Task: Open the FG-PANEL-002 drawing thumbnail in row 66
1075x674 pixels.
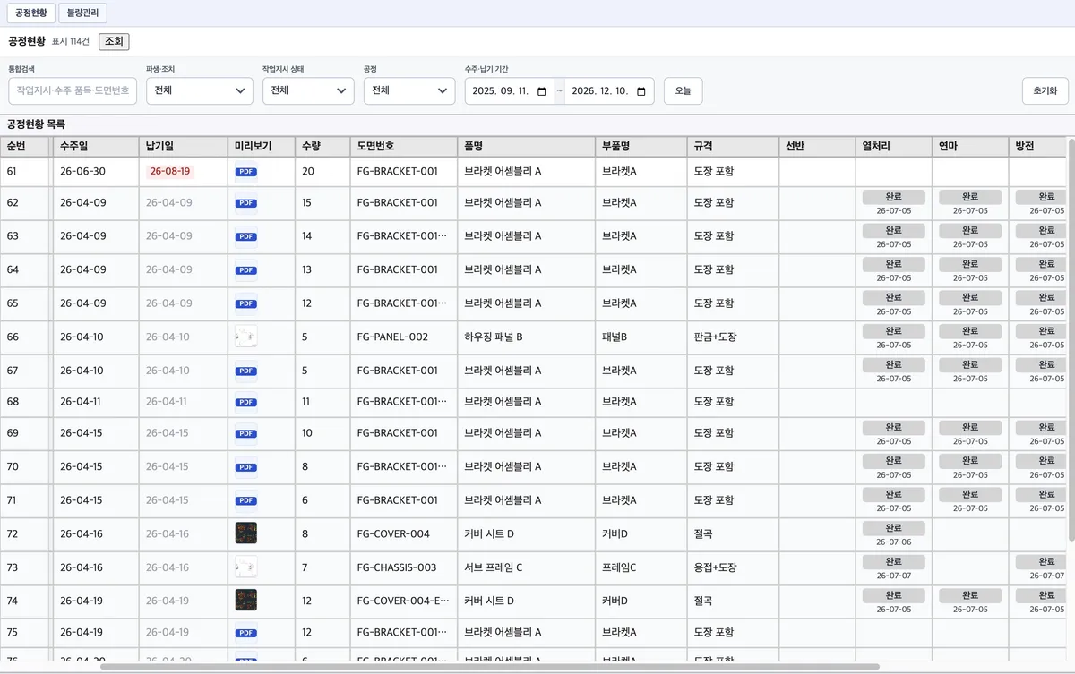Action: (x=245, y=337)
